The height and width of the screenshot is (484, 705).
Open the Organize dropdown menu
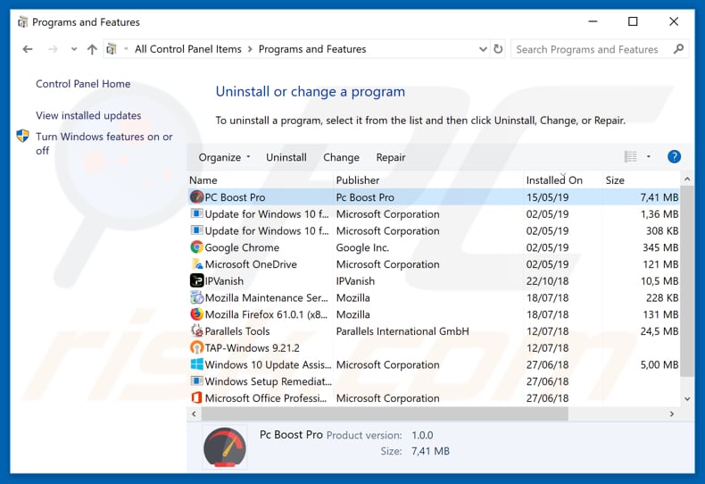(x=224, y=157)
